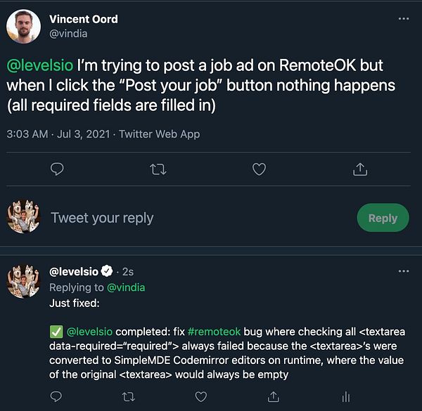Image resolution: width=422 pixels, height=411 pixels.
Task: Like levelsio's reply
Action: 200,398
